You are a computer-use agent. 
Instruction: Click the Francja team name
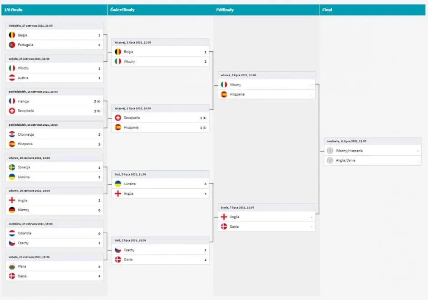[23, 101]
